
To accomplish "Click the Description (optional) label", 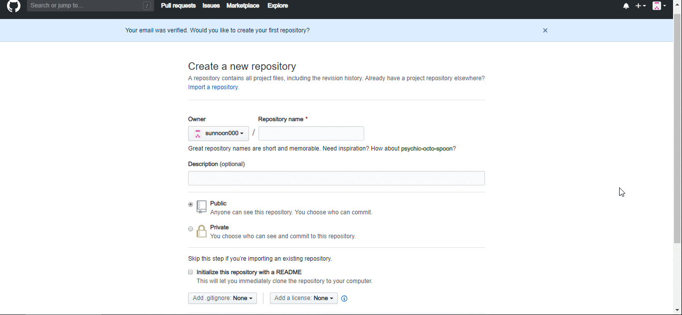I will coord(217,164).
